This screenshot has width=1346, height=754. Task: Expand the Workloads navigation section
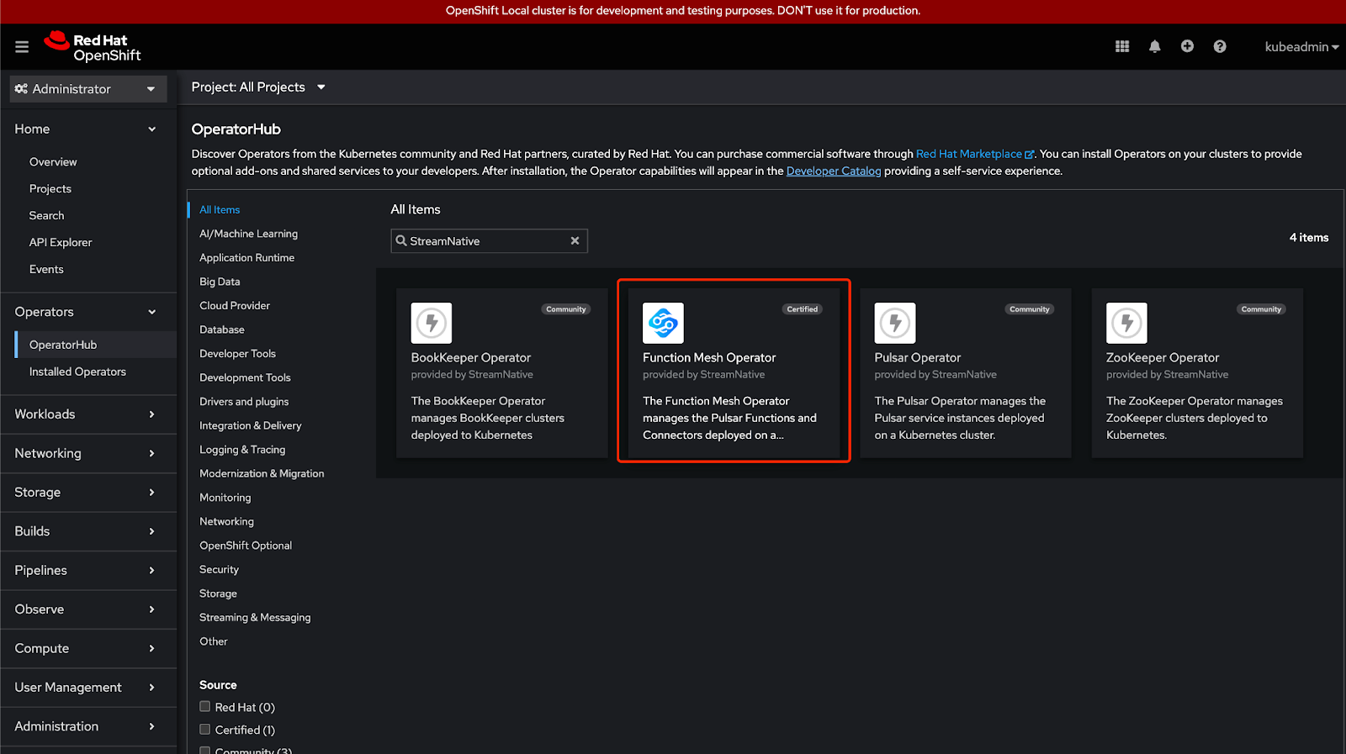coord(87,414)
